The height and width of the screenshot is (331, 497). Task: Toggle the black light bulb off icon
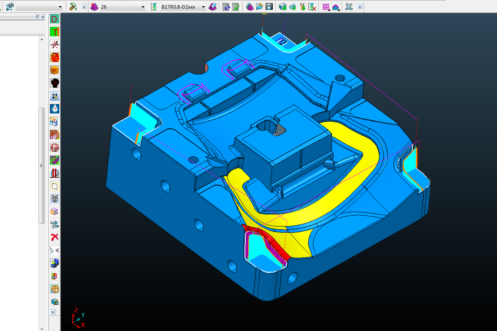click(x=55, y=83)
